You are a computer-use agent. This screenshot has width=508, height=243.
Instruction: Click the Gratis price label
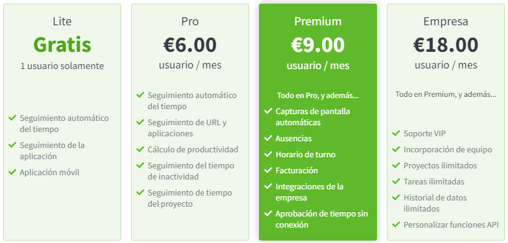pos(62,44)
